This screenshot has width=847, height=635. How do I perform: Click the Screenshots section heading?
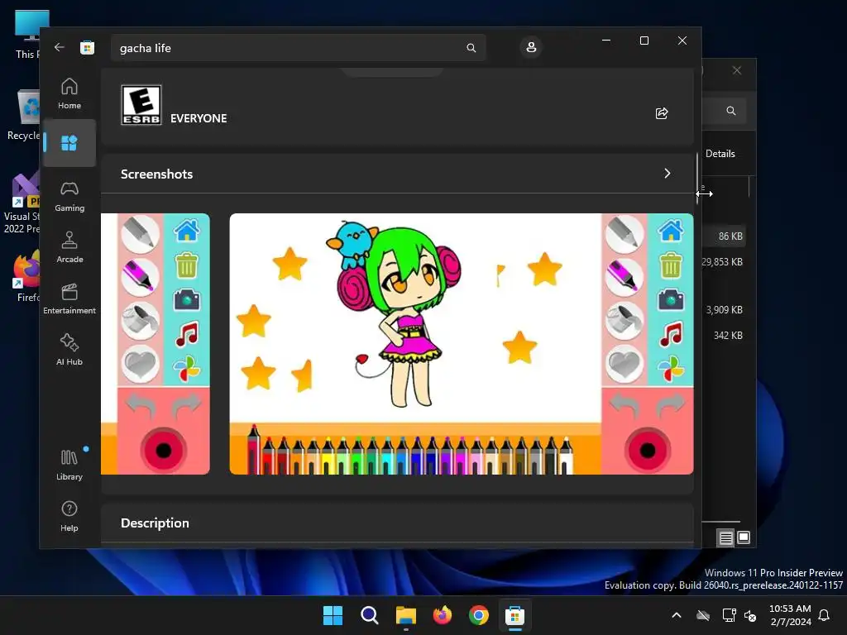pos(156,174)
